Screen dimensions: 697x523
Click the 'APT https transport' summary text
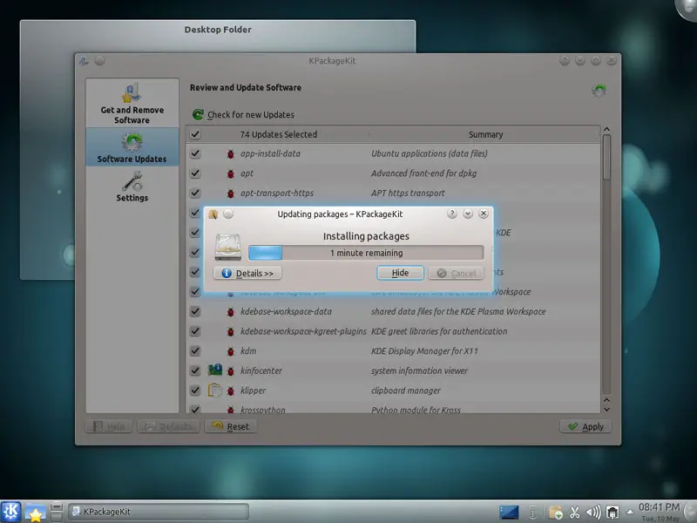coord(408,193)
